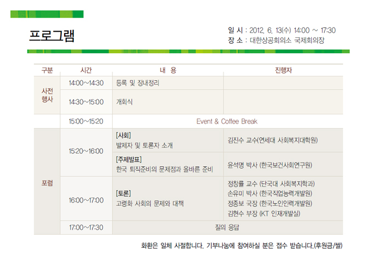This screenshot has width=367, height=261.
Task: Click the 고령화 사회의 문제와 대책 discussion topic
Action: pyautogui.click(x=150, y=203)
